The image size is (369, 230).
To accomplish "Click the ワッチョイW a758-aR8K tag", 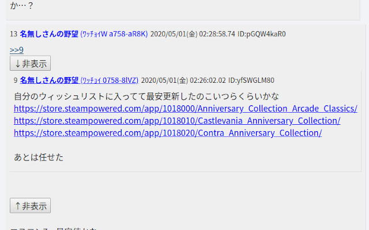I will pos(114,34).
